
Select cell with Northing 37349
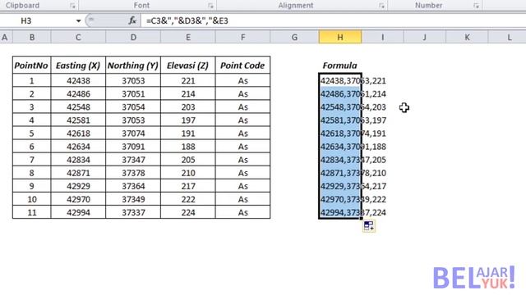(x=133, y=199)
